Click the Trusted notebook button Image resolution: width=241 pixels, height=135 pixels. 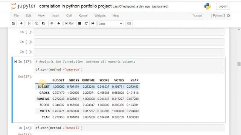(x=197, y=16)
